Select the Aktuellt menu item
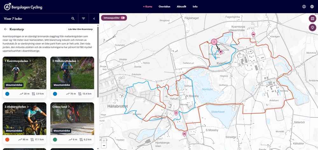The image size is (318, 150). 181,7
